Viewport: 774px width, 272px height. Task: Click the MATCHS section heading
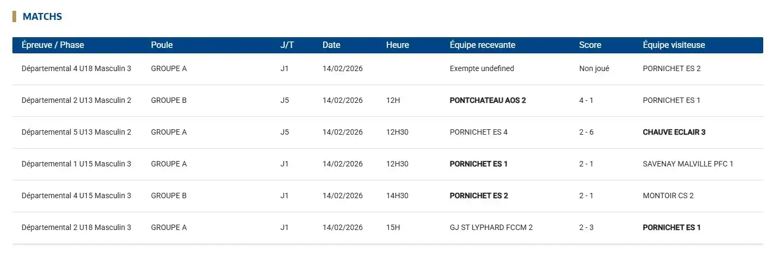[42, 17]
